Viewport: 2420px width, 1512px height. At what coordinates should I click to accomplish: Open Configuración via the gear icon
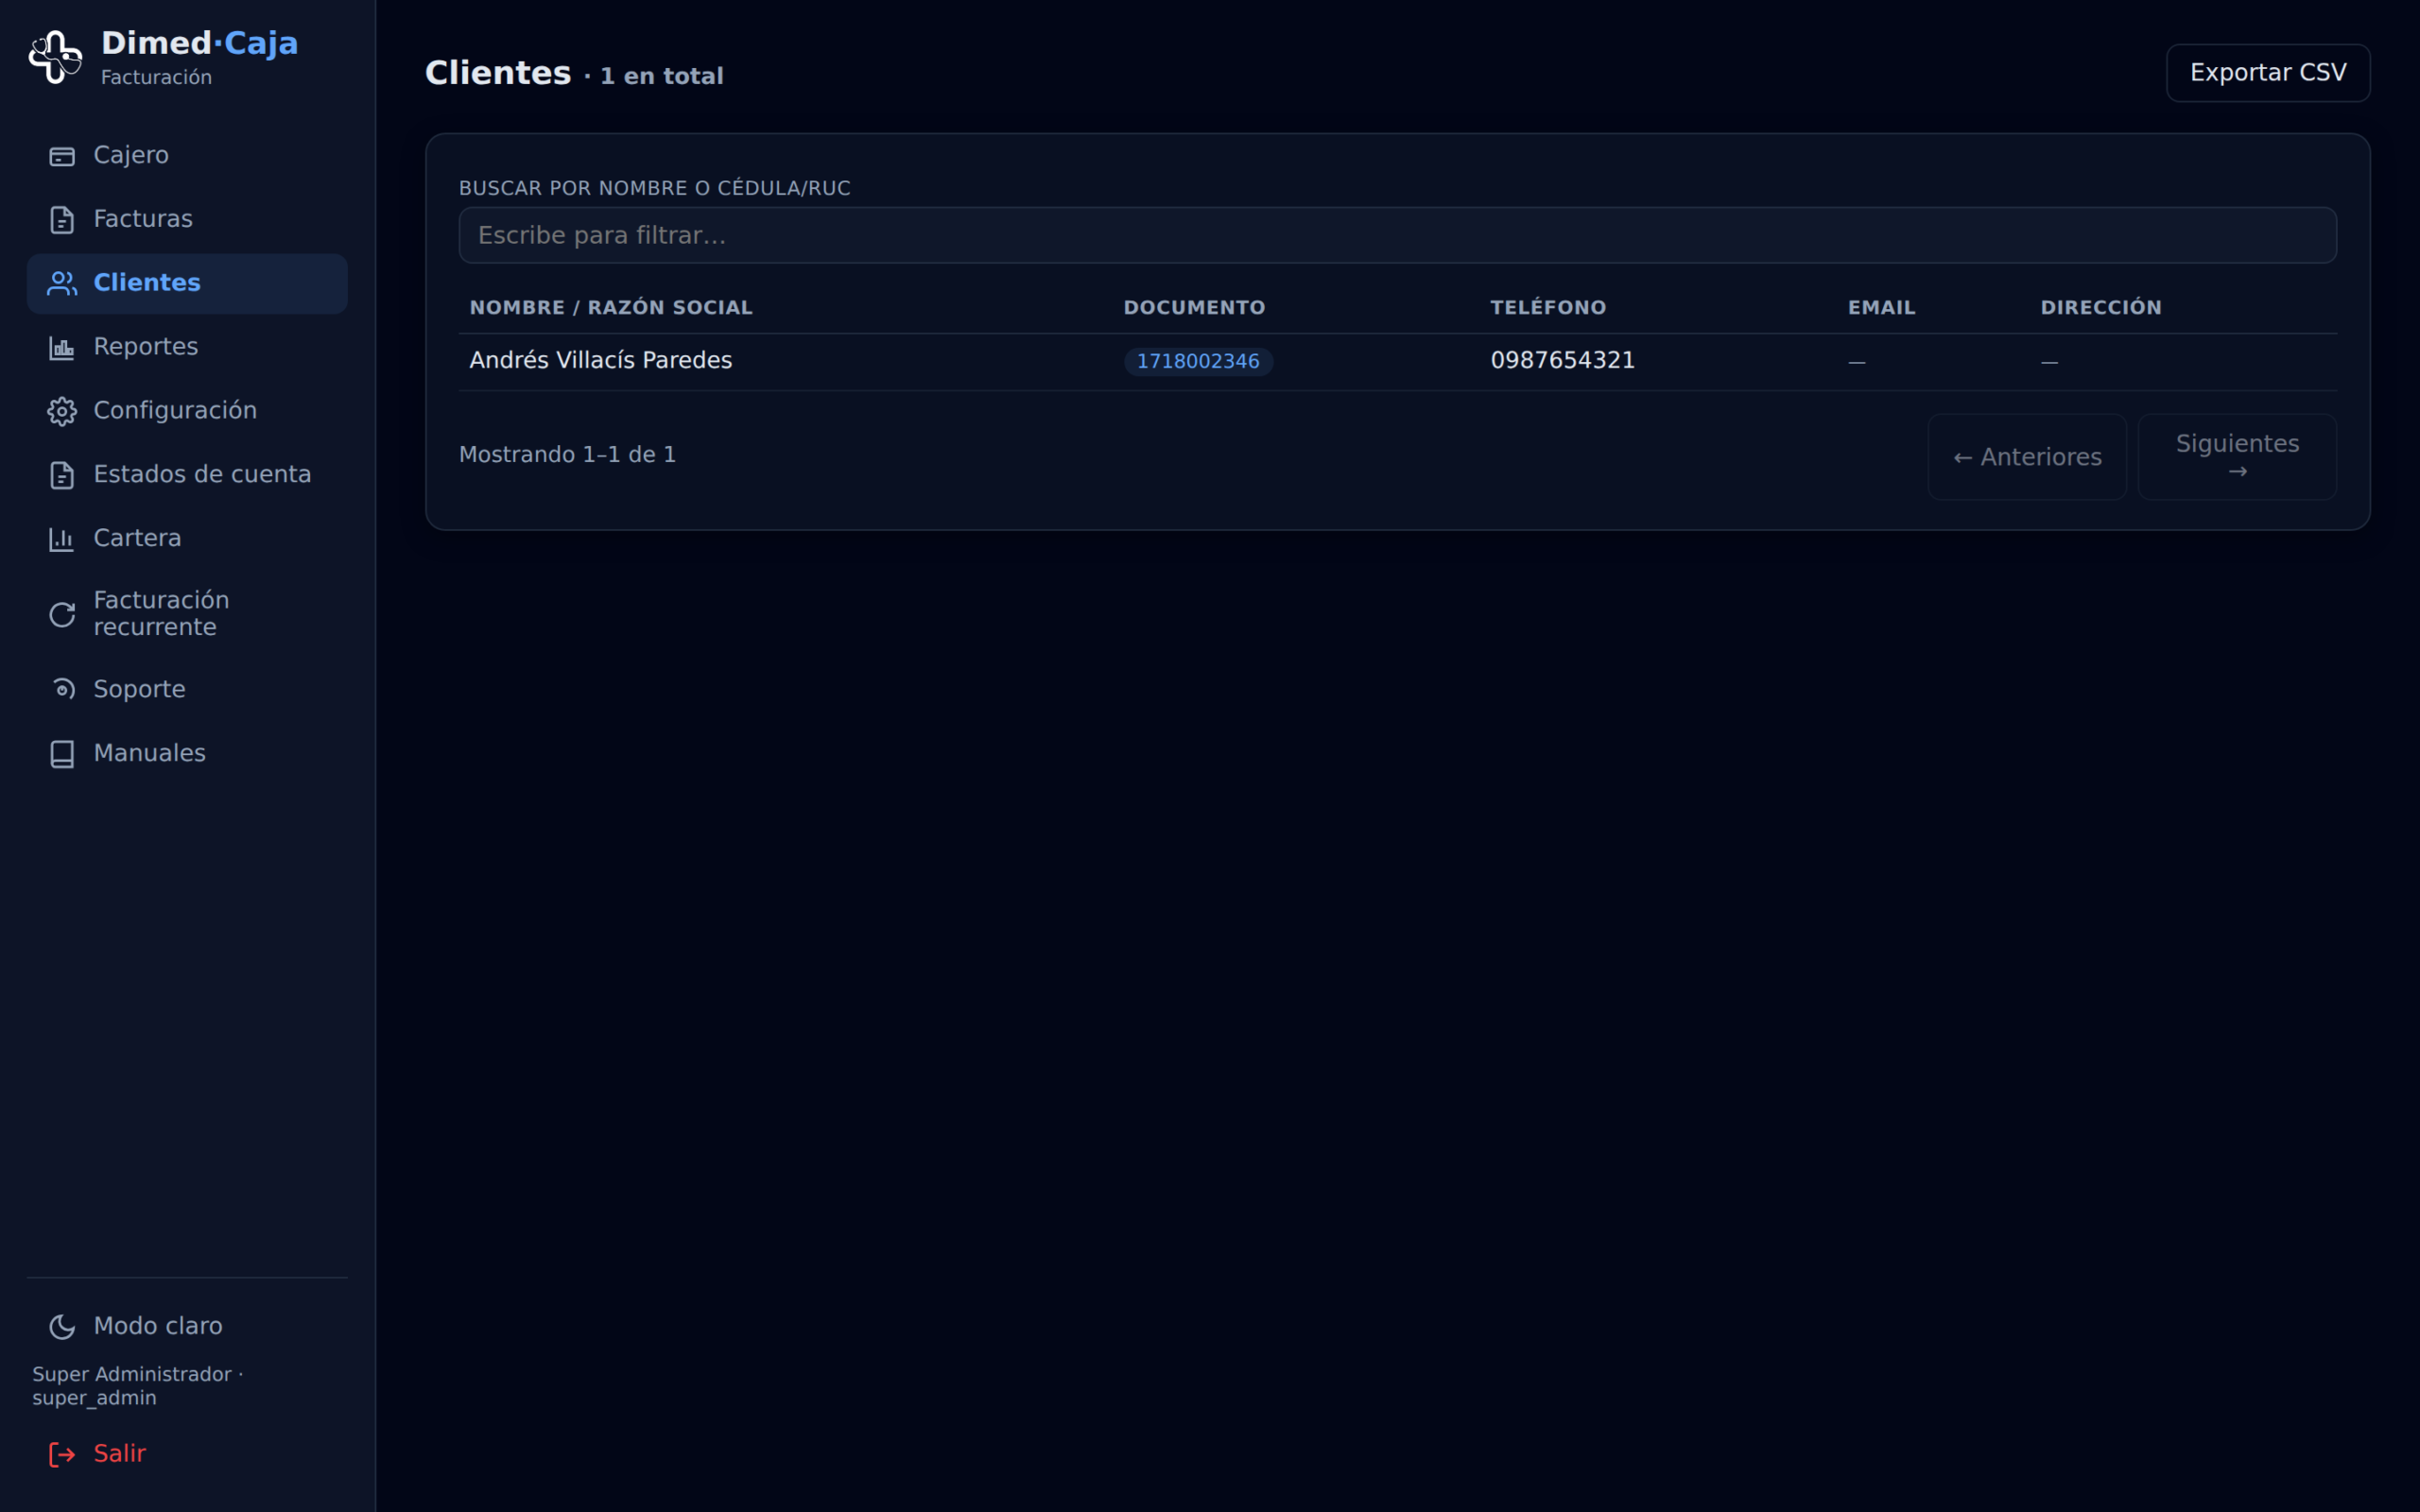(62, 412)
